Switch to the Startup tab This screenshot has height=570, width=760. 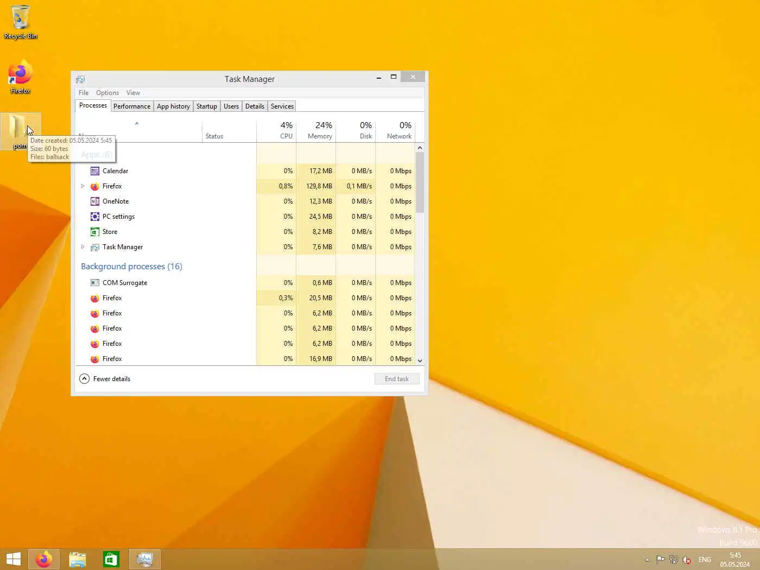point(207,106)
